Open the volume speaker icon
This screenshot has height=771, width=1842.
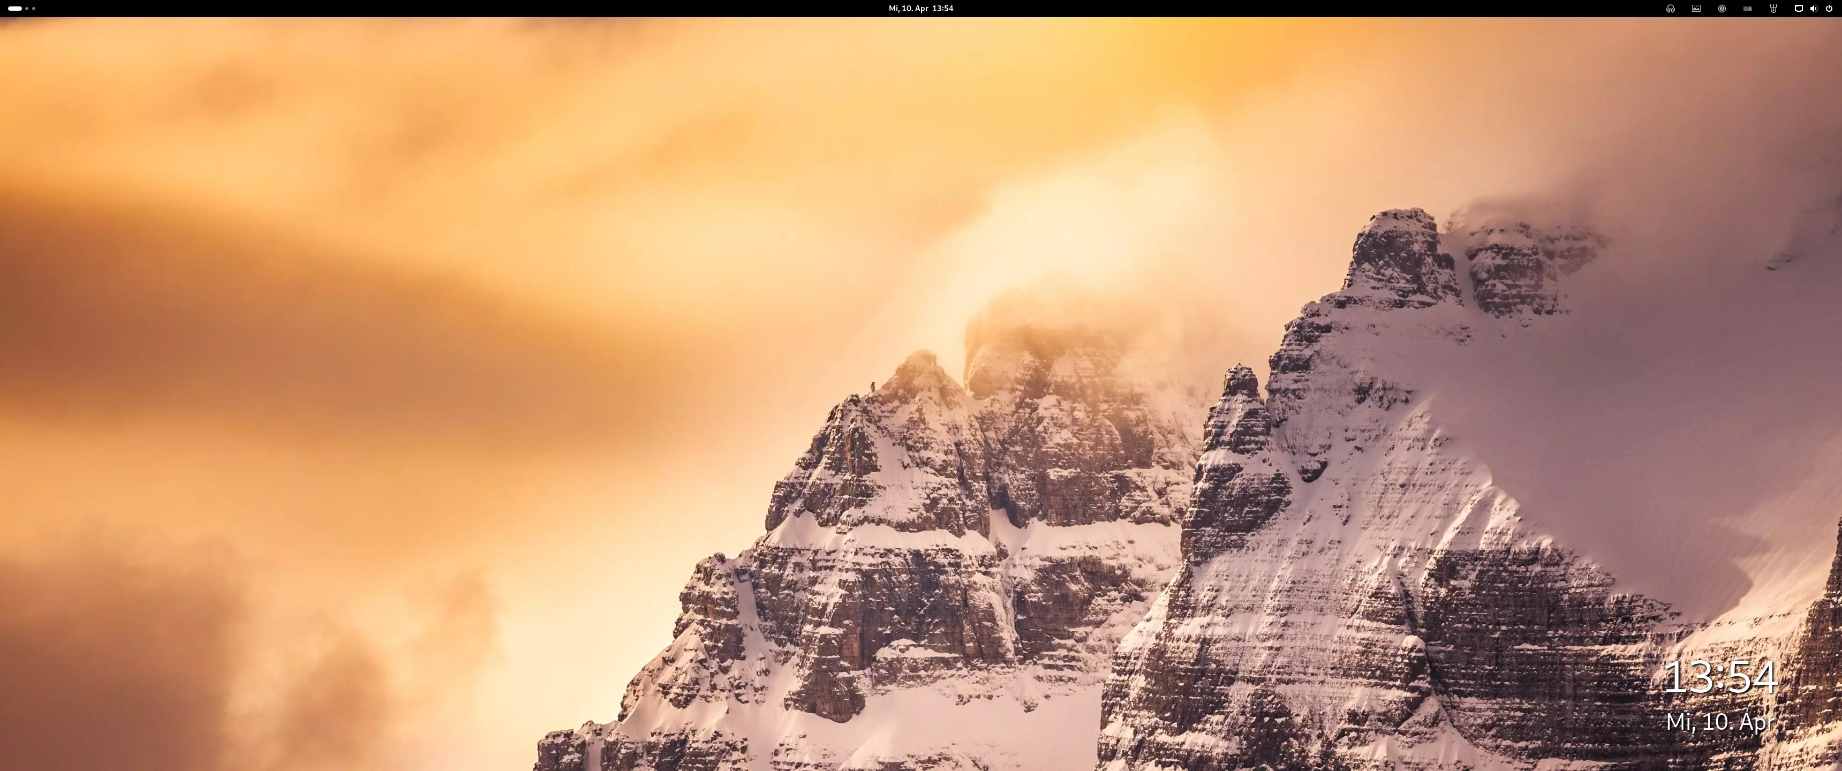[x=1814, y=9]
